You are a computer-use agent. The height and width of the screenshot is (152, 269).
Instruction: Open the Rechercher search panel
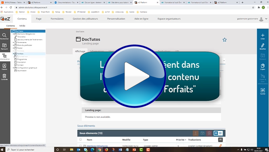pos(4,37)
